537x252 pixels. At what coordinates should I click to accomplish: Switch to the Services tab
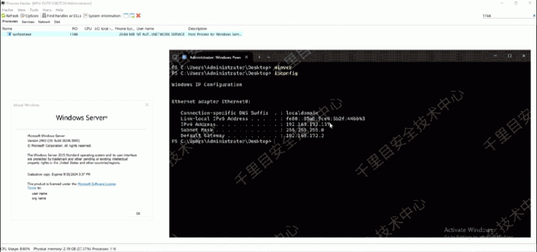pyautogui.click(x=28, y=21)
